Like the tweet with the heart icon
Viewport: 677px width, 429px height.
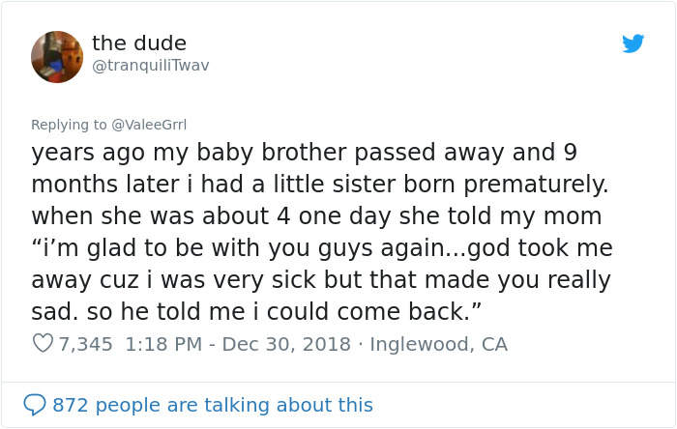[43, 344]
